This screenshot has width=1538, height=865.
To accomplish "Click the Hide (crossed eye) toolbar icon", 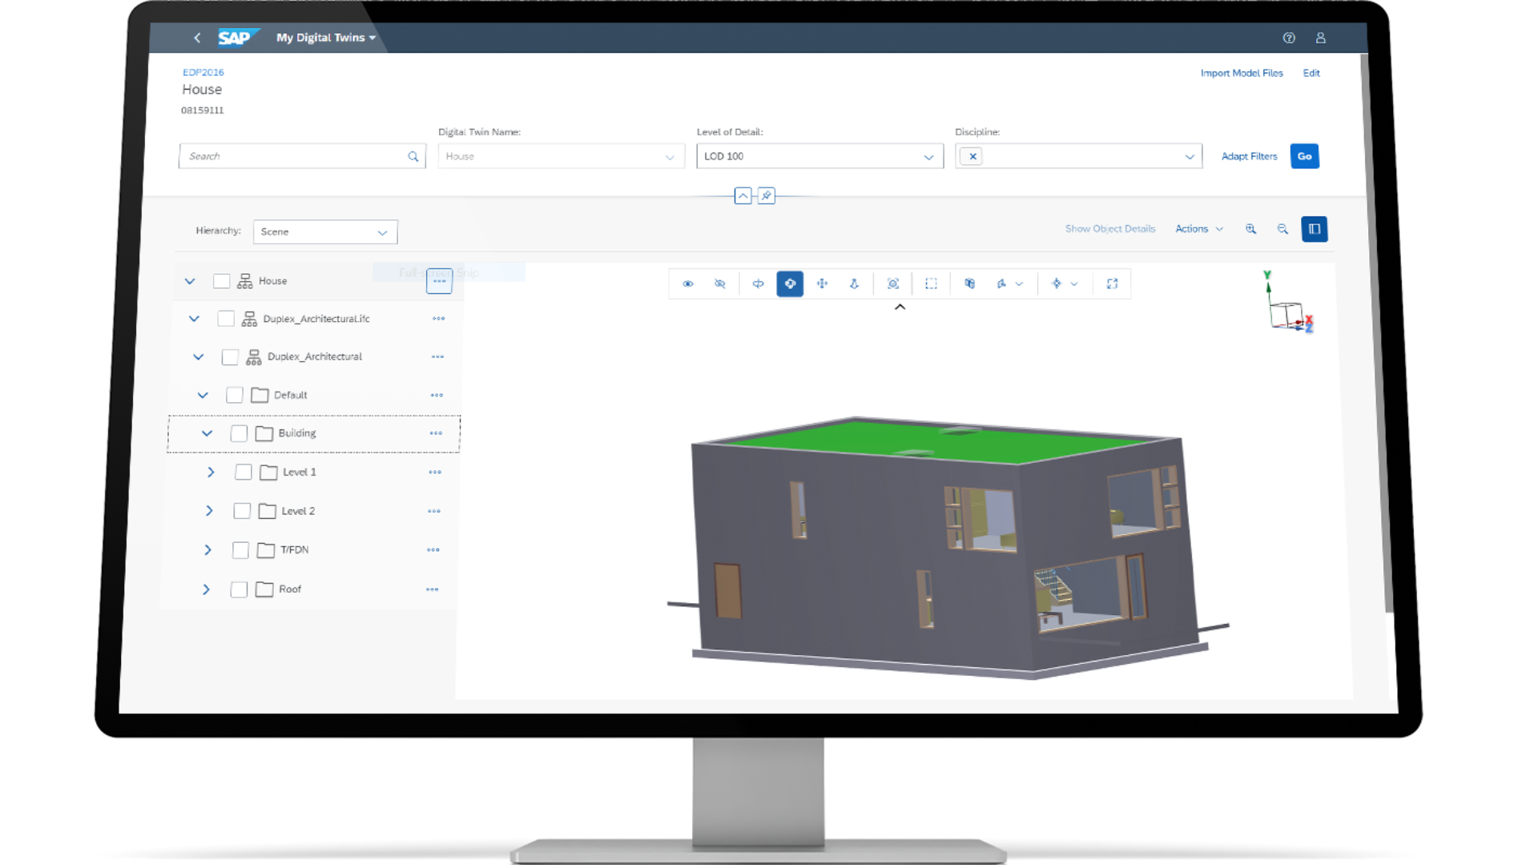I will tap(719, 284).
